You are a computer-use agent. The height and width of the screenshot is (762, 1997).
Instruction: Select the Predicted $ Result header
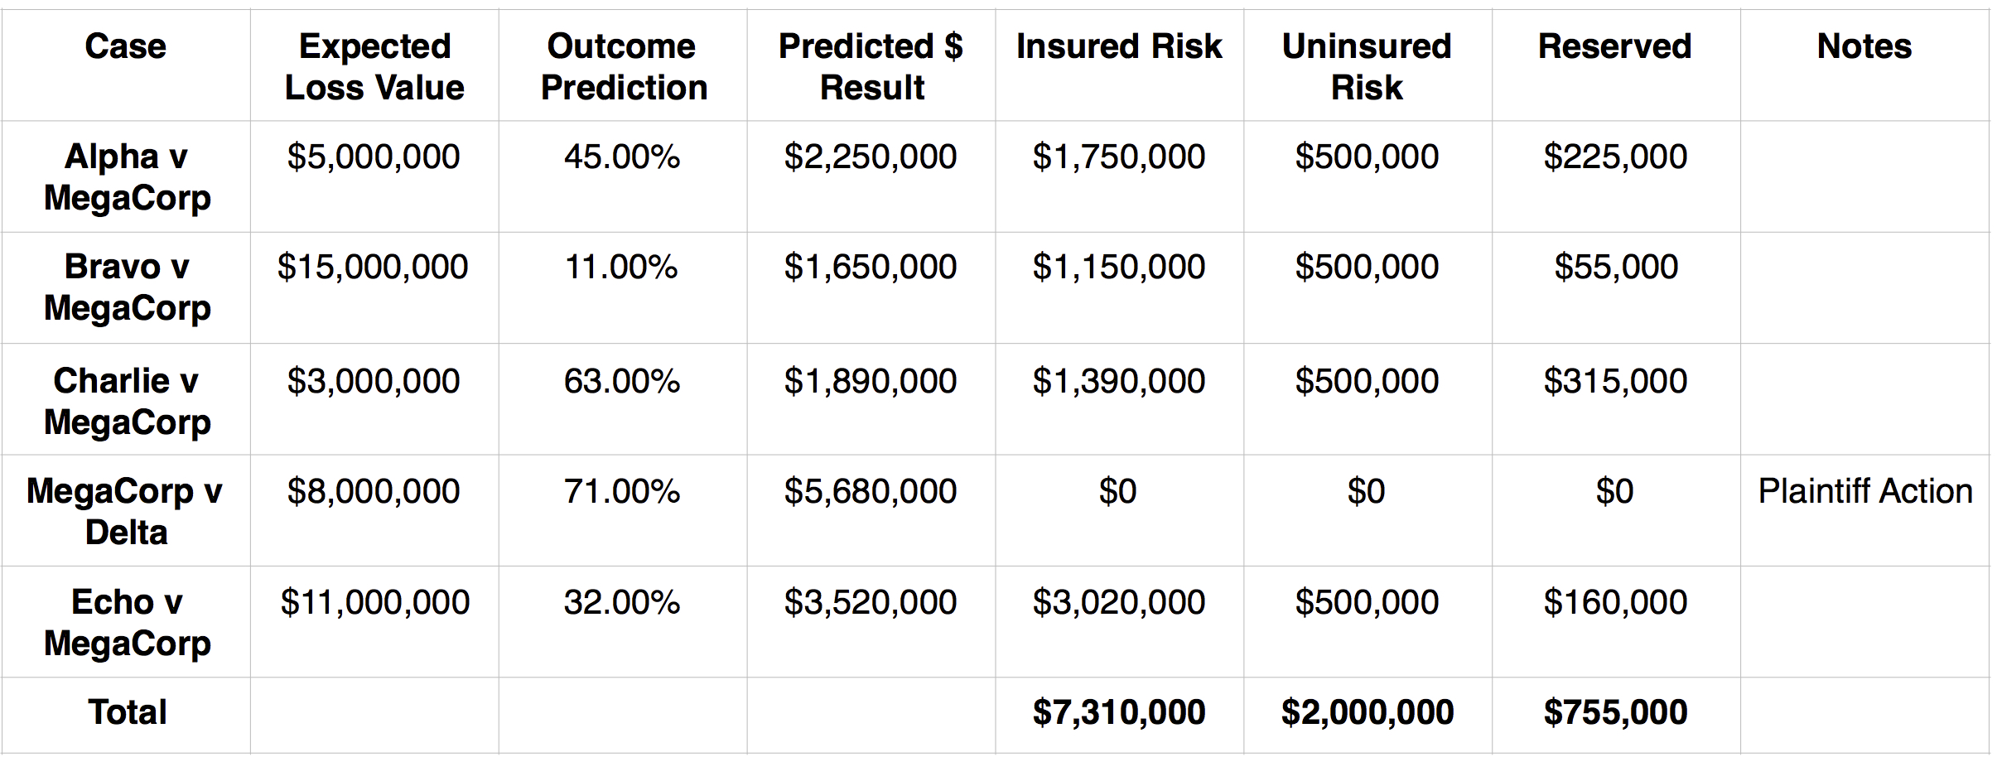(871, 66)
